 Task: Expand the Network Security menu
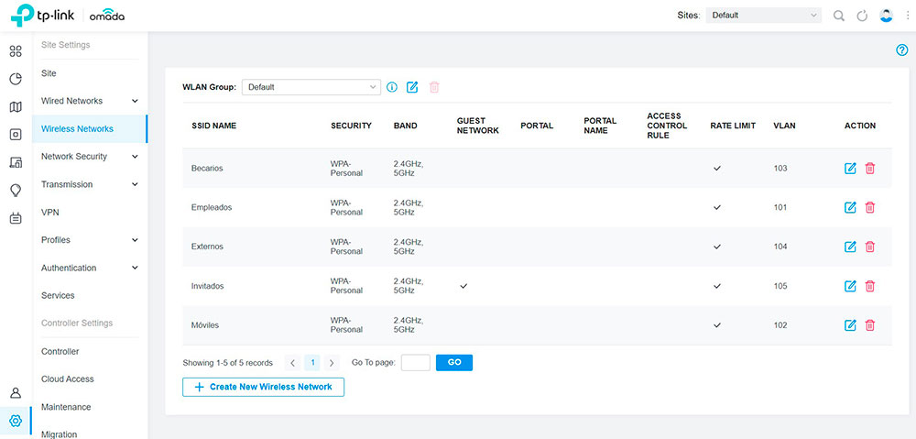coord(90,157)
